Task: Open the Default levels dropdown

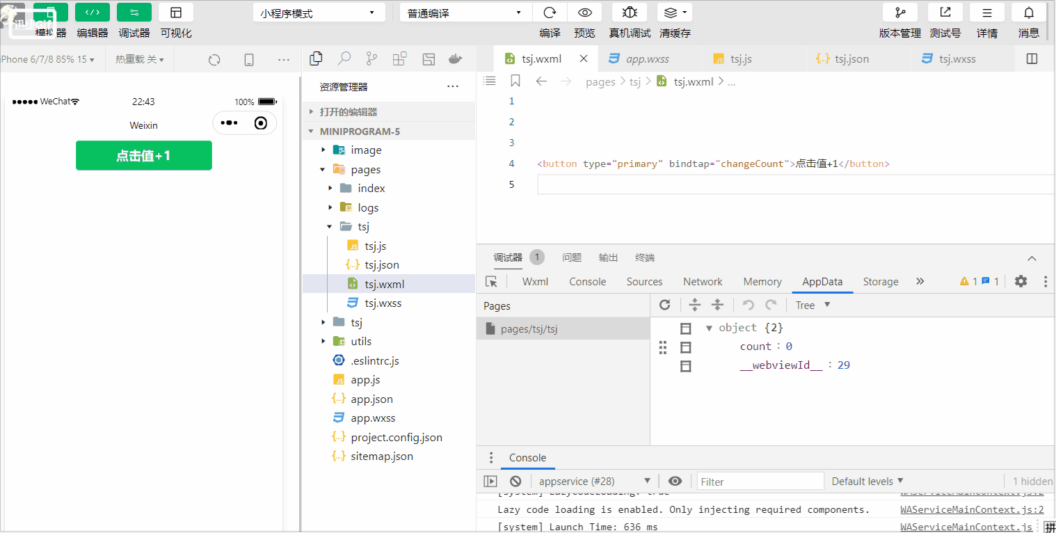Action: [867, 482]
